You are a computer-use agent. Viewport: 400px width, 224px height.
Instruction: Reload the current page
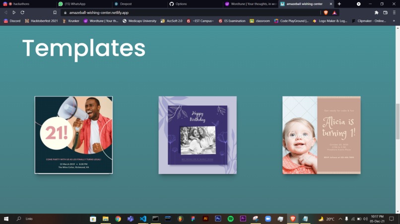[x=22, y=12]
